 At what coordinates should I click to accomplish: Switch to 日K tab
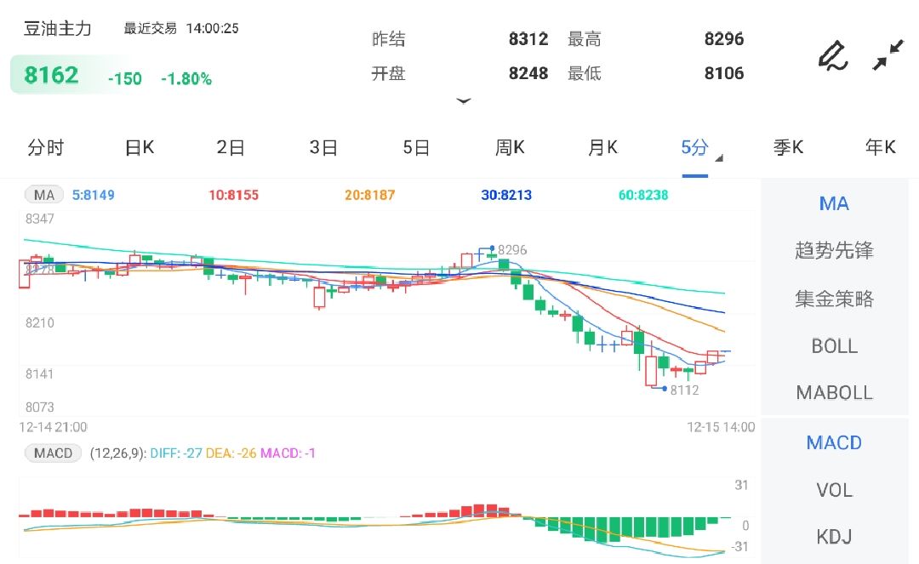(140, 147)
